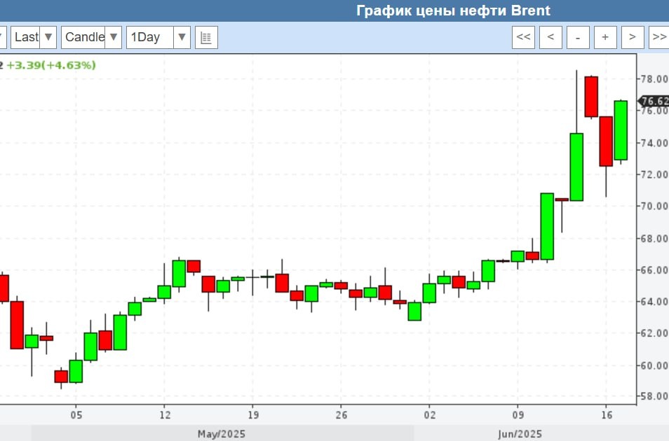The height and width of the screenshot is (441, 669).
Task: Click the 74.00 price axis label
Action: 656,143
